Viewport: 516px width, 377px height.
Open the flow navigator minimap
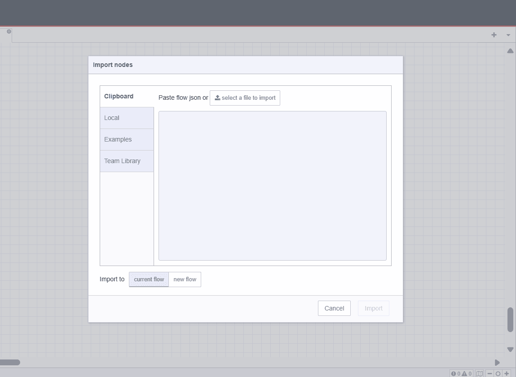[x=480, y=373]
